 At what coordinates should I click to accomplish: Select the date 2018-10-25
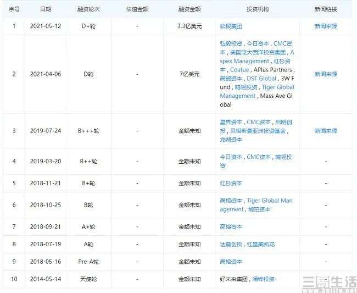[x=46, y=205]
